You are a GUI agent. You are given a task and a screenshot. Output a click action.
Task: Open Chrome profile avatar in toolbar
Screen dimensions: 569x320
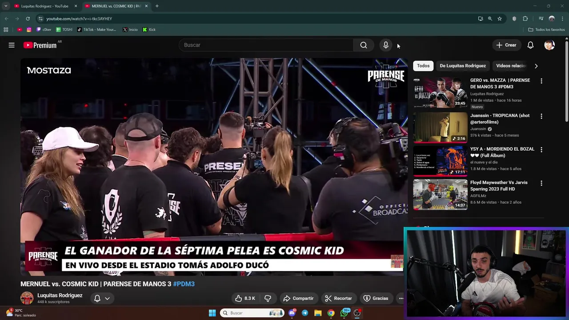pyautogui.click(x=552, y=19)
